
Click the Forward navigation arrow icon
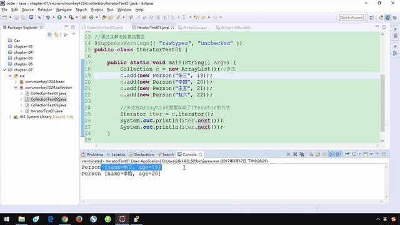215,17
